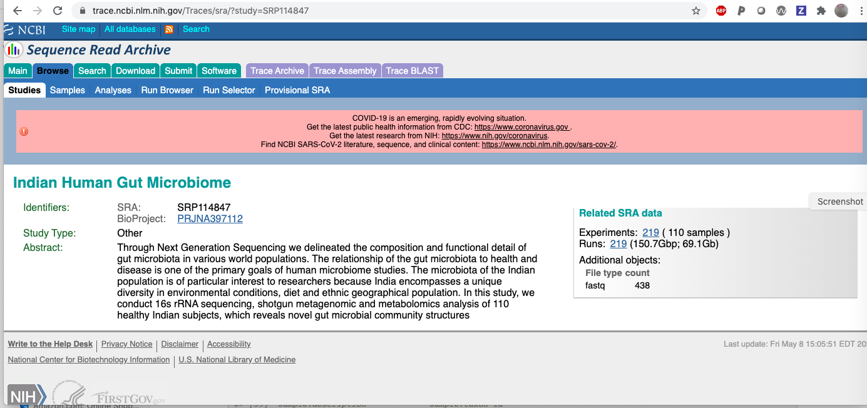Open the user profile avatar
The height and width of the screenshot is (408, 867).
click(x=841, y=11)
